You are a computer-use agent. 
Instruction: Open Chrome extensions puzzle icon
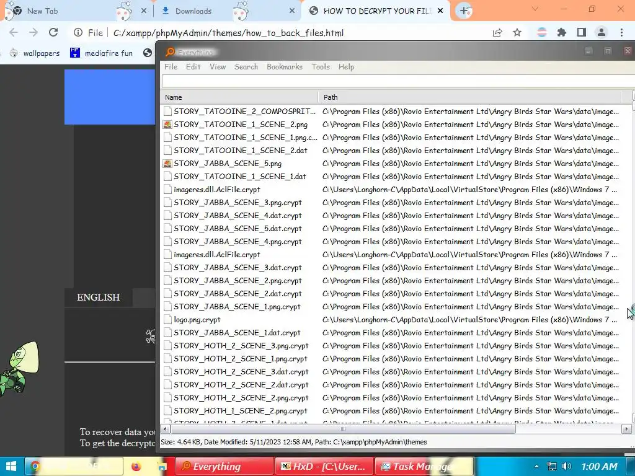click(562, 32)
